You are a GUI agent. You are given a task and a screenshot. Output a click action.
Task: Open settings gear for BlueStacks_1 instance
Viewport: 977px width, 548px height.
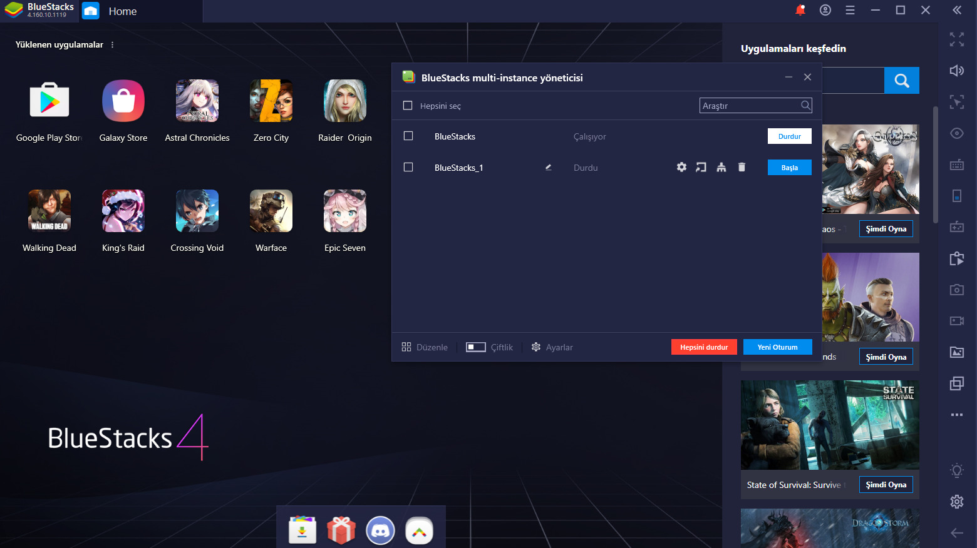pyautogui.click(x=681, y=167)
